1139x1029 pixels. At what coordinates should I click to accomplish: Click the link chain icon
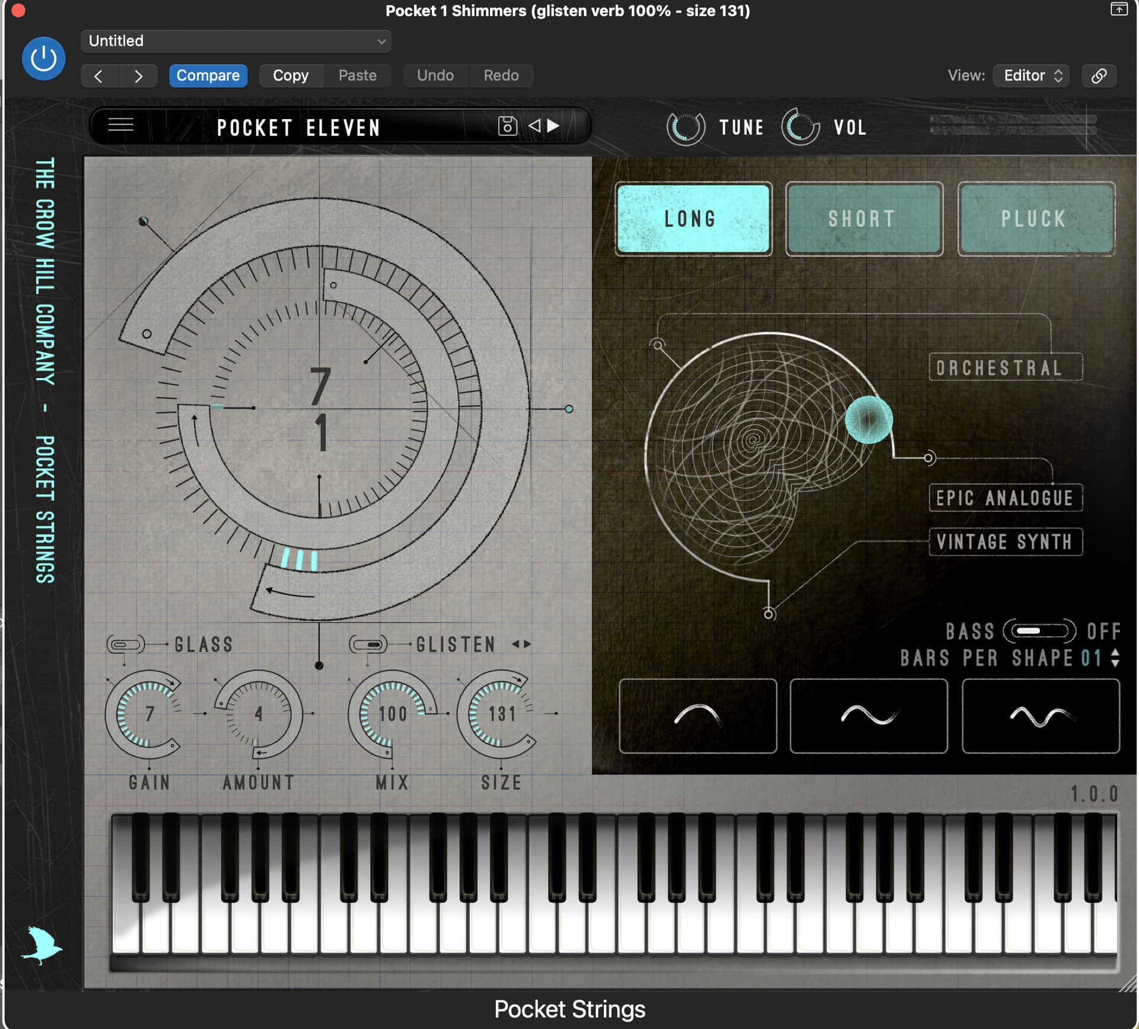pos(1099,76)
